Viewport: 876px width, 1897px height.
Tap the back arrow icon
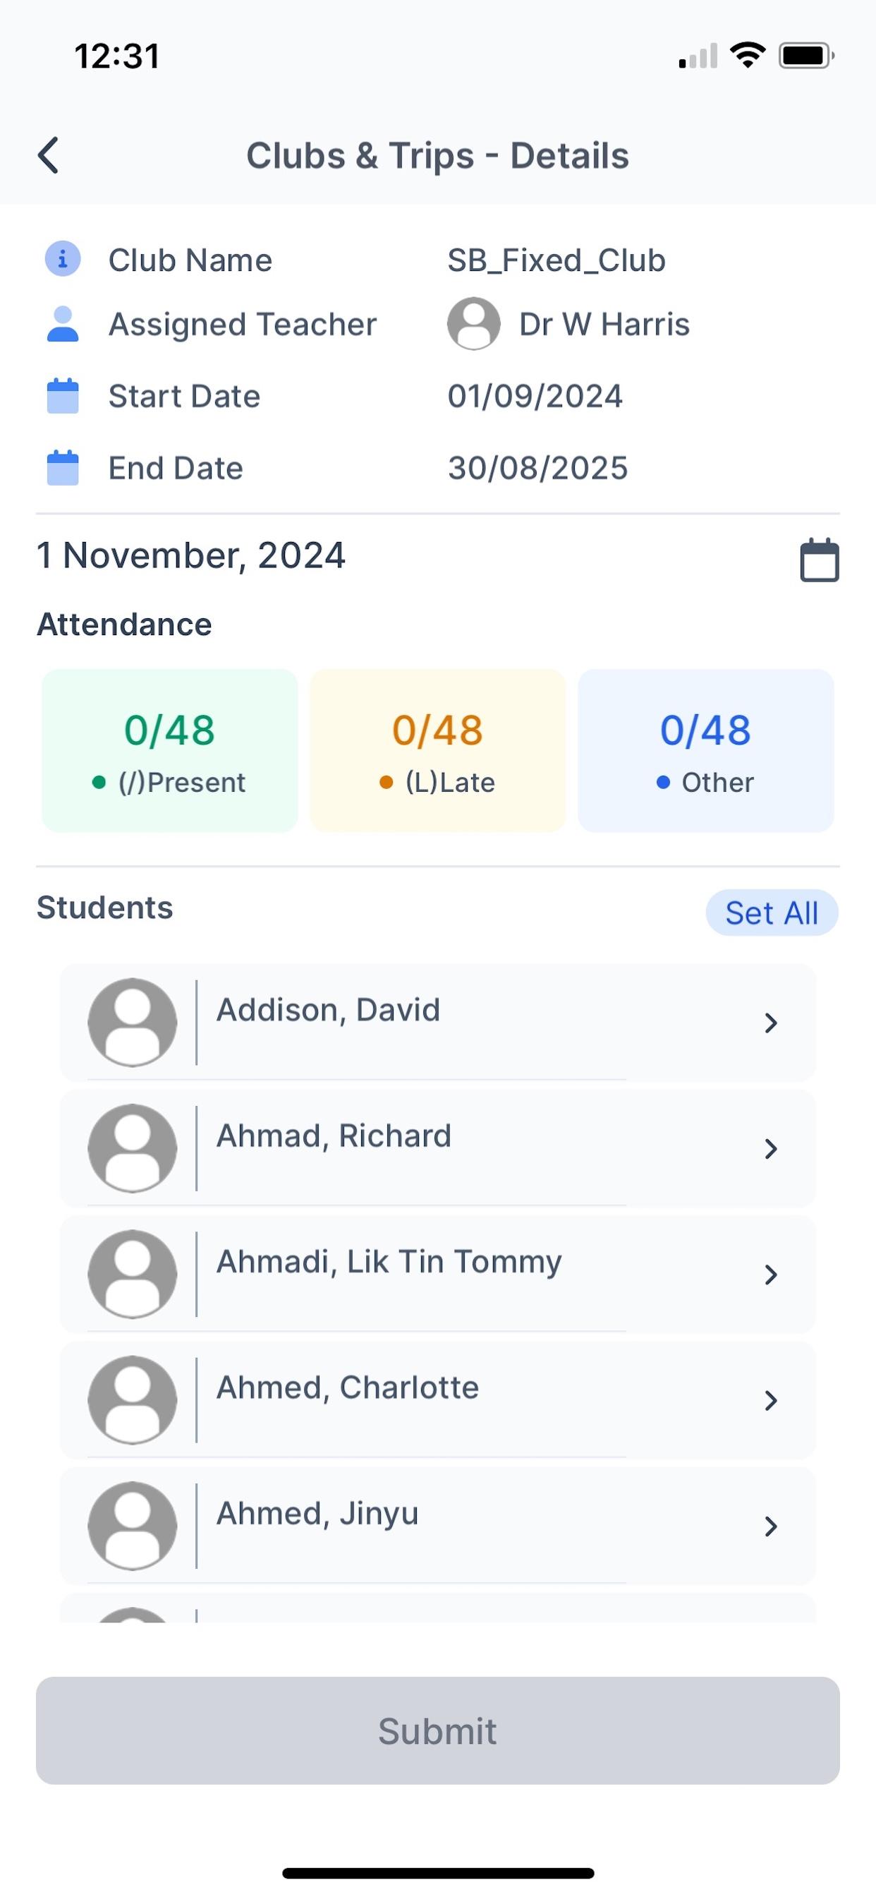click(49, 155)
